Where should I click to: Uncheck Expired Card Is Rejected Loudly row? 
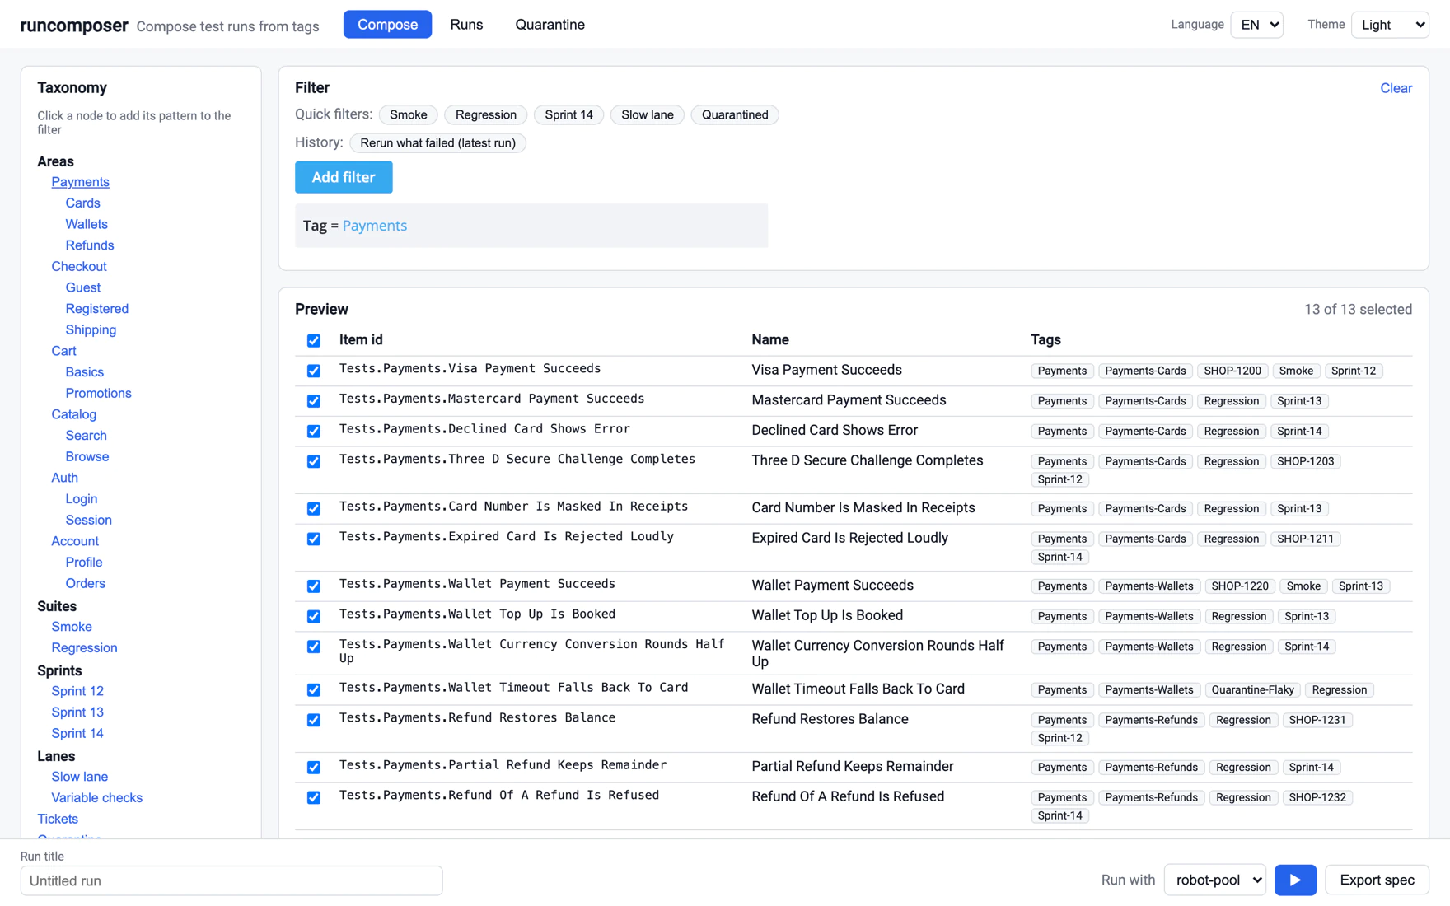point(314,539)
